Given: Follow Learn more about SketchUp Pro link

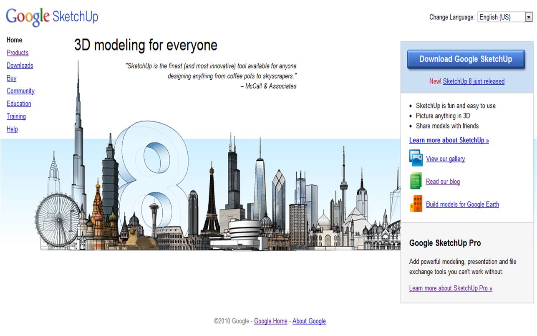Looking at the screenshot, I should click(x=451, y=288).
